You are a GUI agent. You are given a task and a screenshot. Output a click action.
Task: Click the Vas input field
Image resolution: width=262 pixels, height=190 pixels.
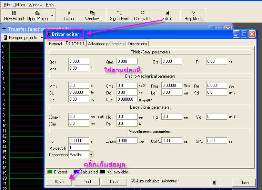[x=79, y=68]
